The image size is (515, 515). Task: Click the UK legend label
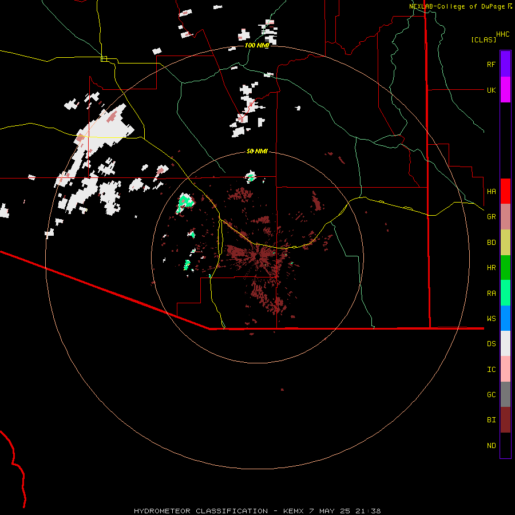click(491, 90)
